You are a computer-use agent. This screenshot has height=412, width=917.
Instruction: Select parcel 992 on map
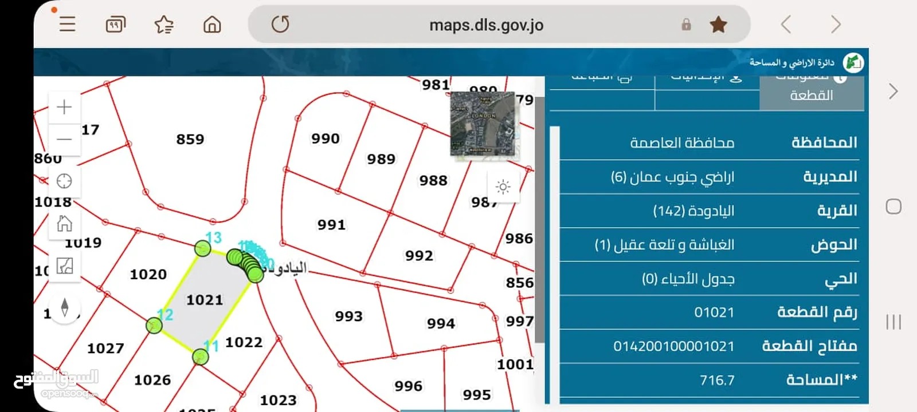point(419,256)
